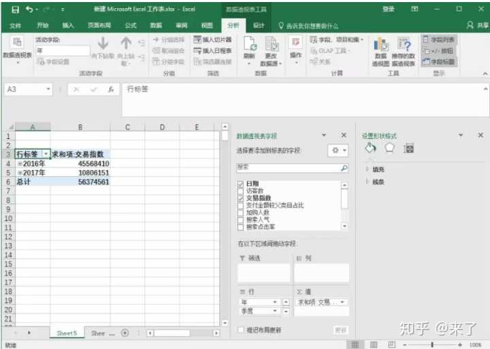Open Size & Properties format icon

click(409, 148)
